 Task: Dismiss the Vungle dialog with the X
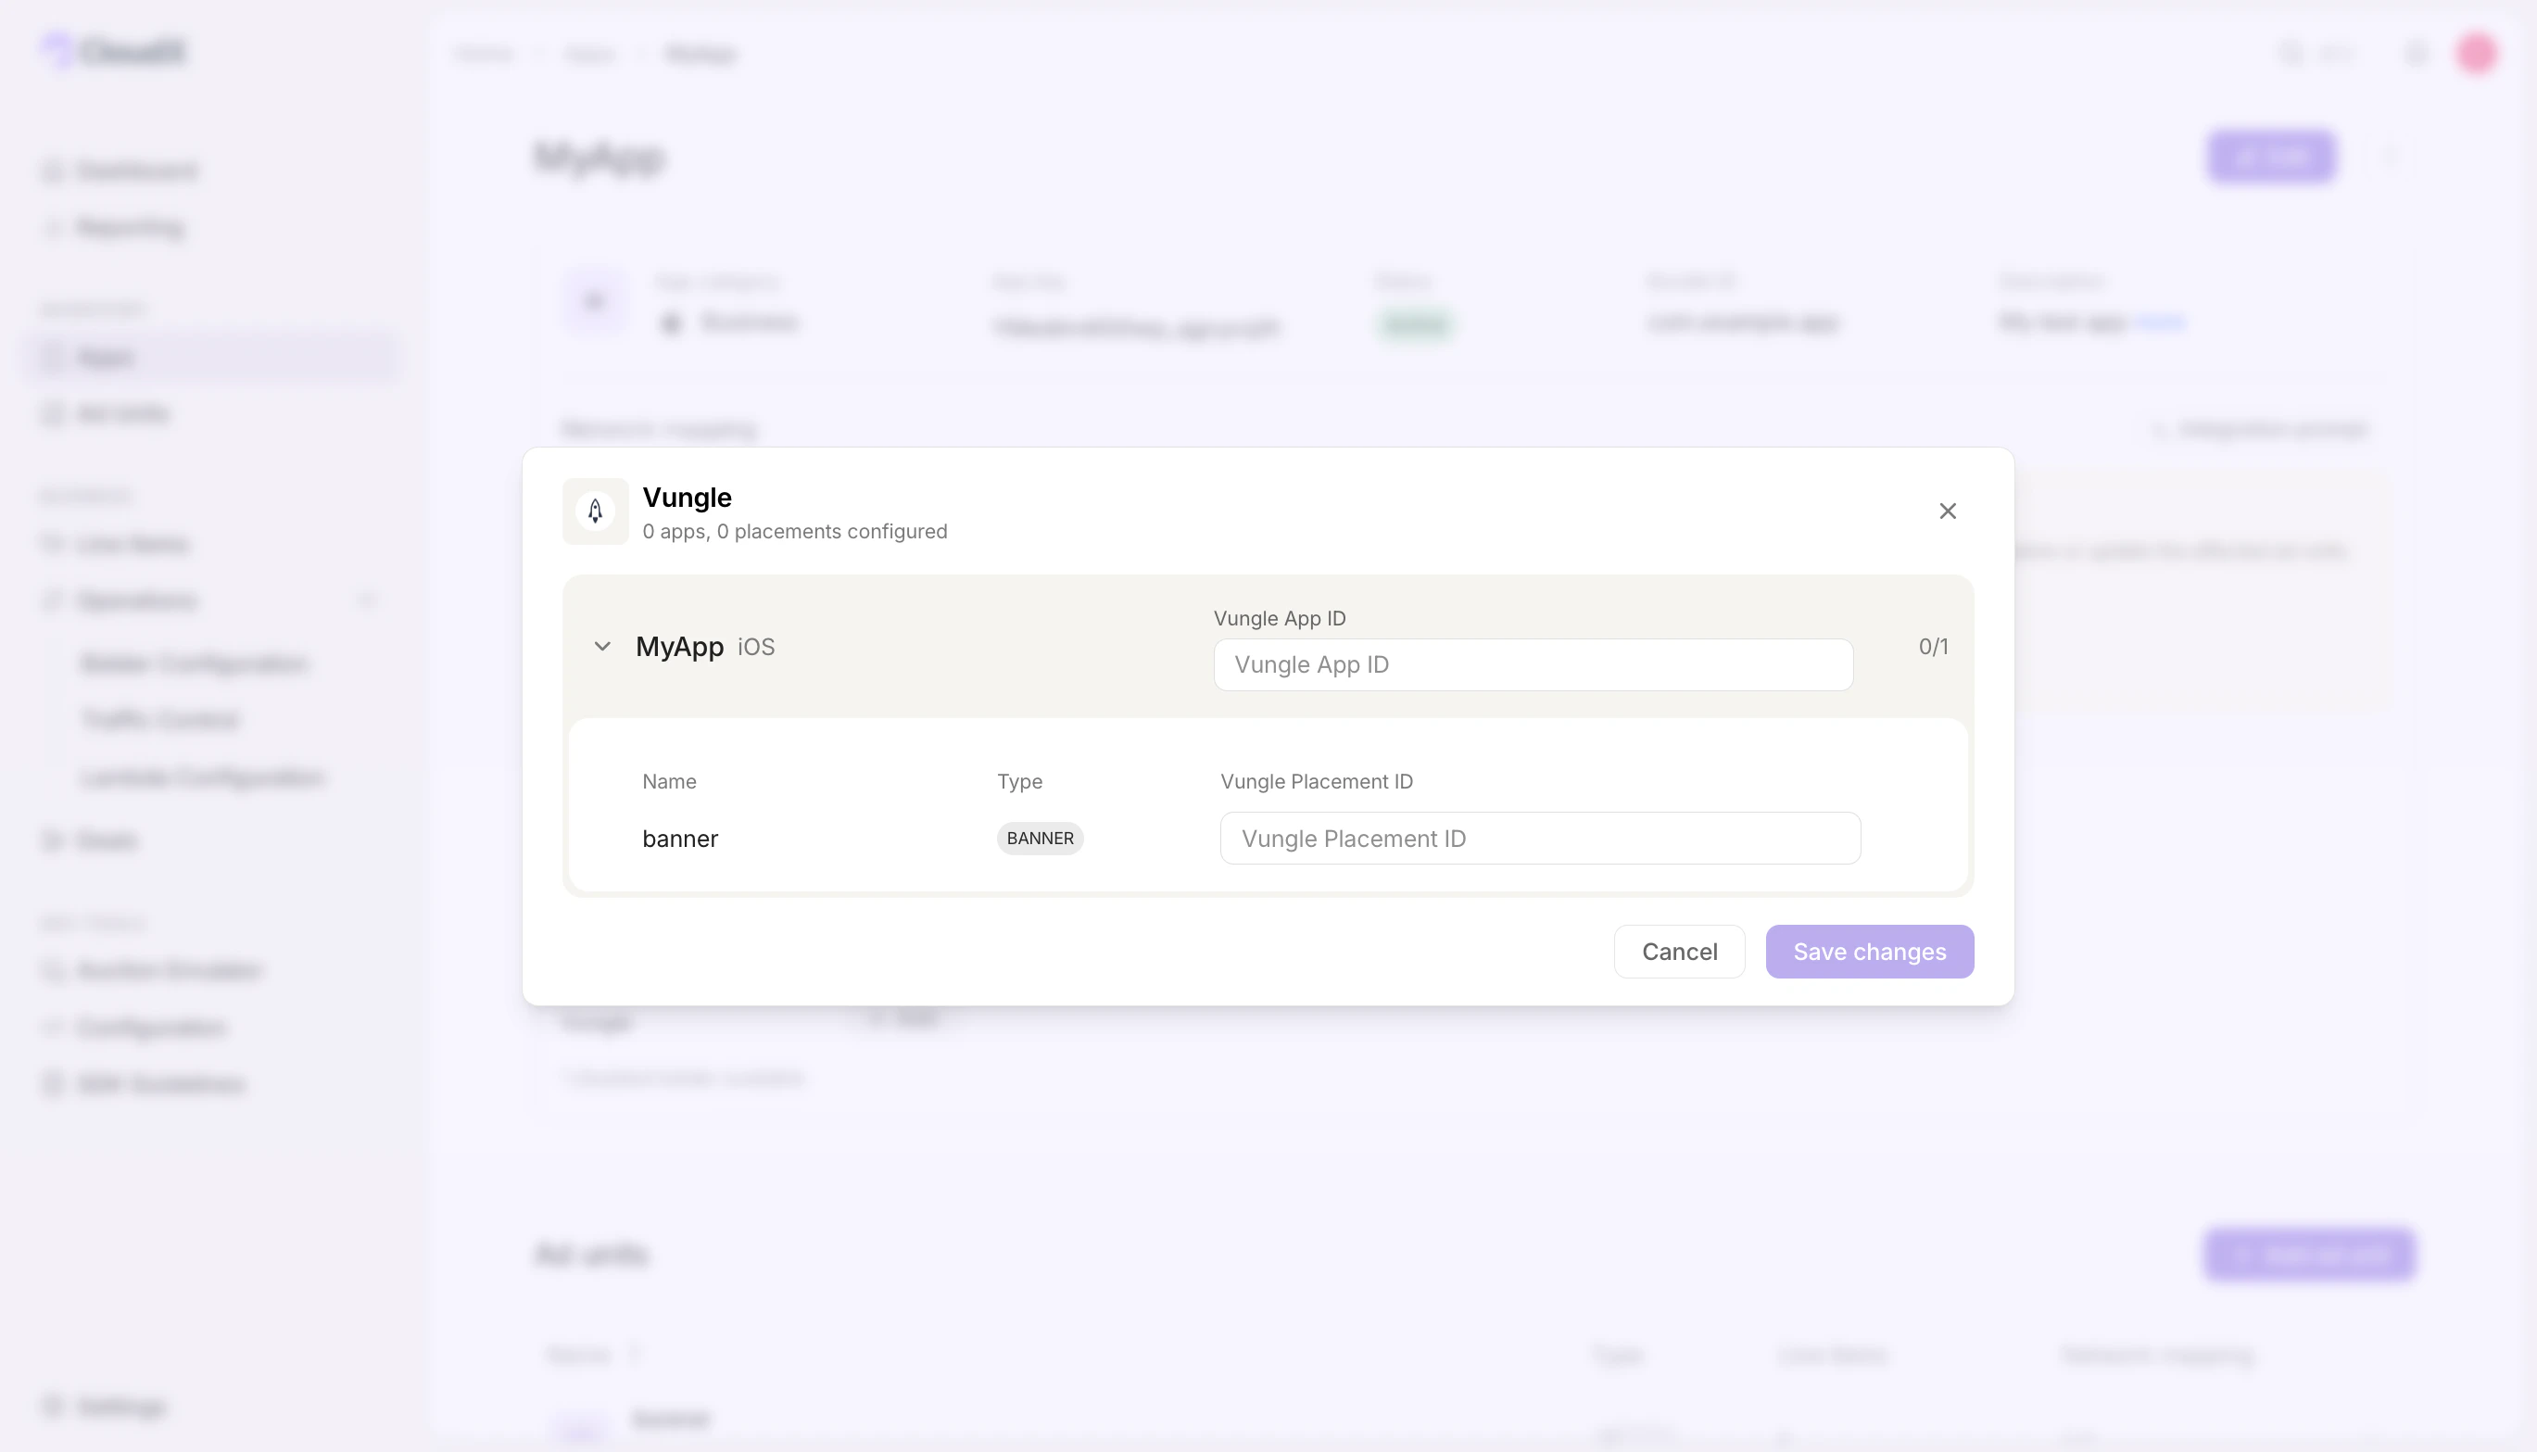[1949, 511]
